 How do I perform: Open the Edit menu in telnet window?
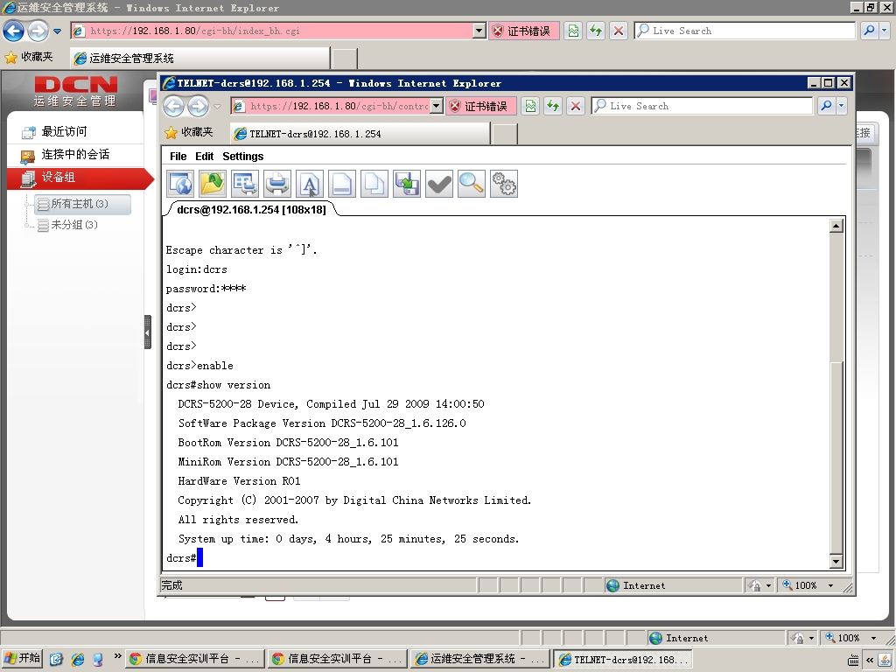pyautogui.click(x=204, y=157)
